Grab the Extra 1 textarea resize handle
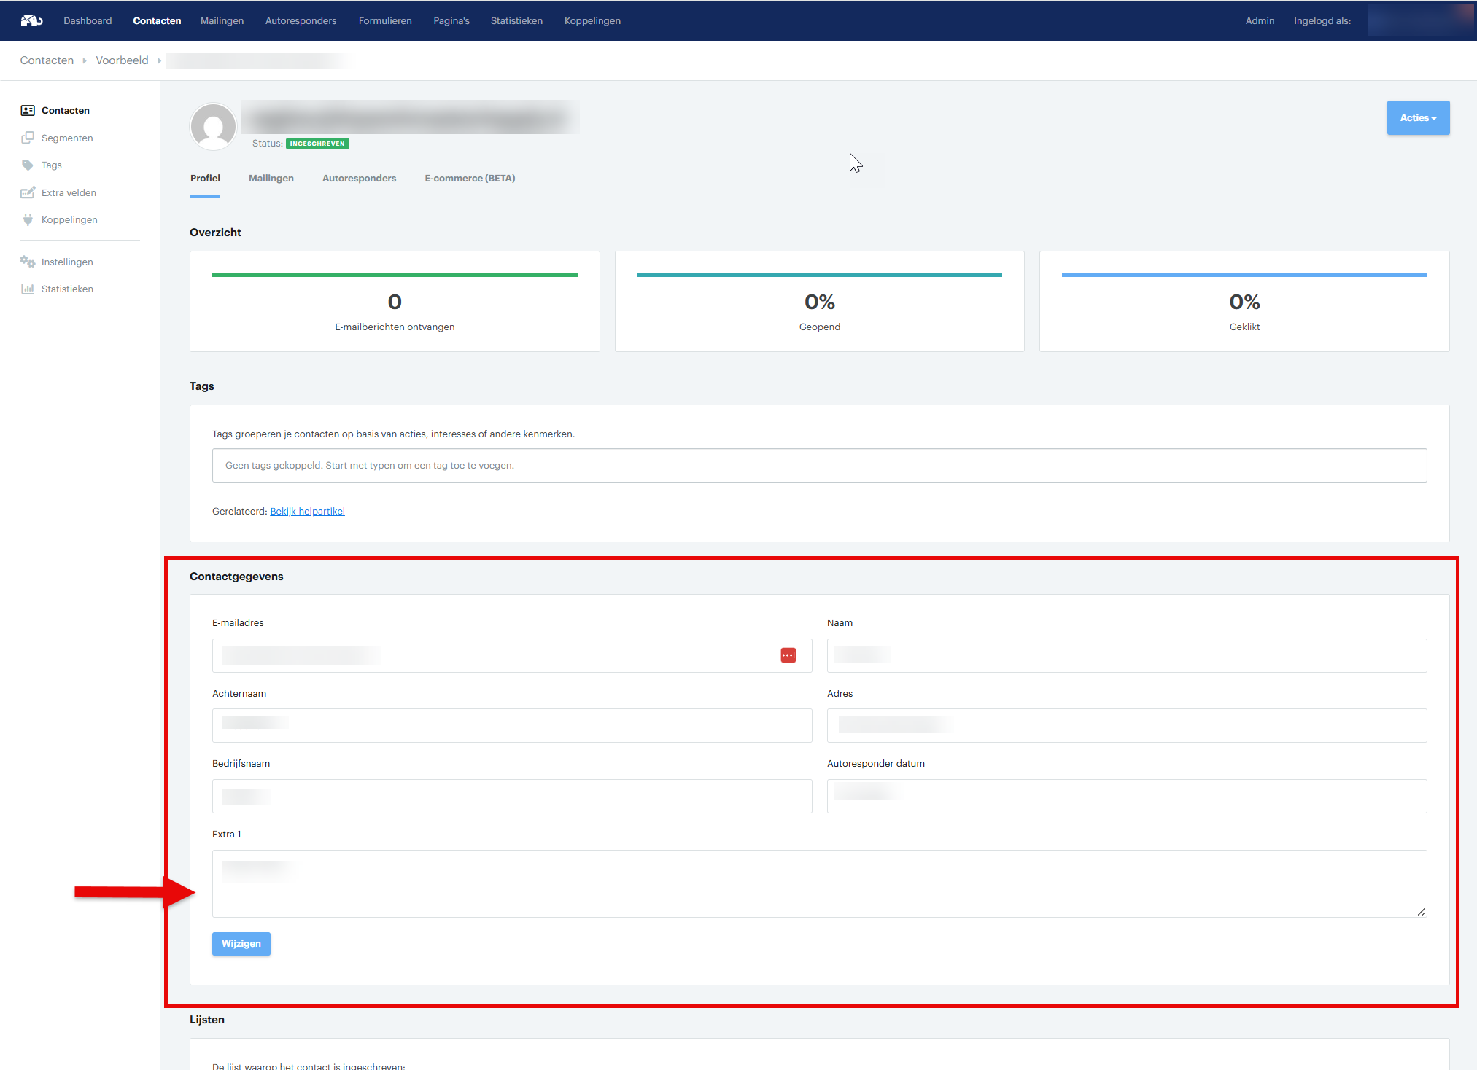 [x=1421, y=912]
